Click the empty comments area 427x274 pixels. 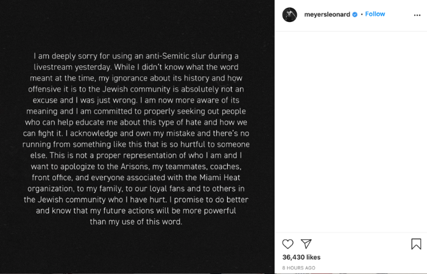click(x=350, y=131)
